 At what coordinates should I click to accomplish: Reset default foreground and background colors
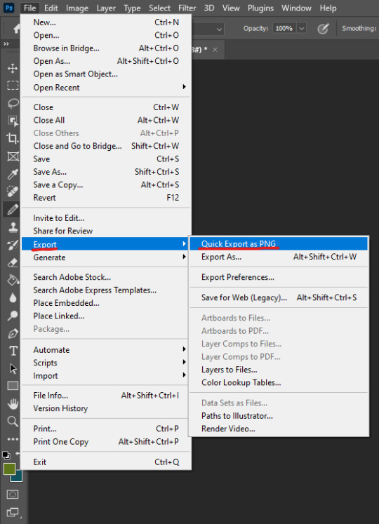(x=6, y=455)
